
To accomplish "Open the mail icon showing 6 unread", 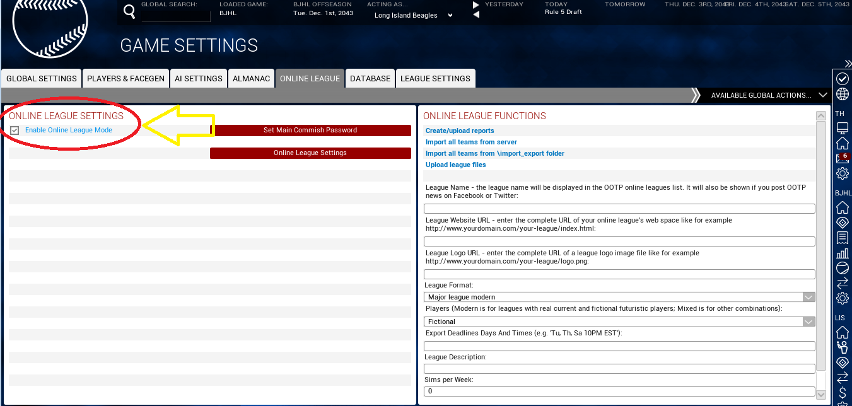I will (x=842, y=158).
